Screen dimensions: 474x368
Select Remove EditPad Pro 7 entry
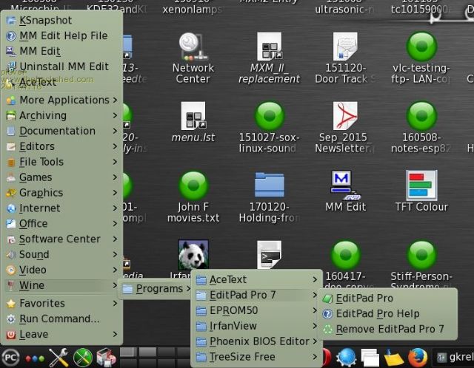coord(390,329)
